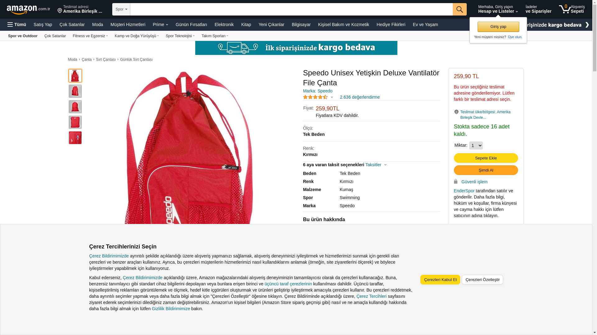This screenshot has width=597, height=335.
Task: Add item with Sepete Ekle button
Action: pyautogui.click(x=486, y=158)
